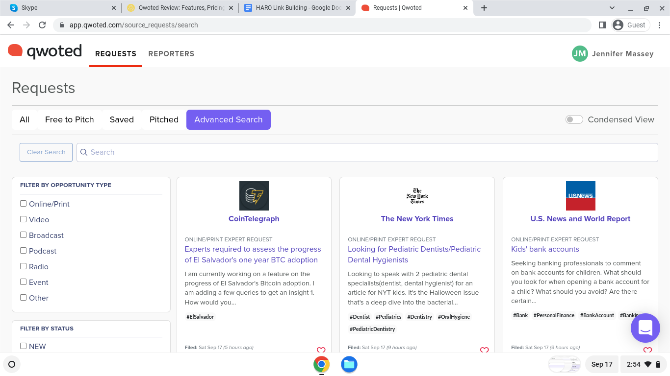
Task: Check the NEW status filter
Action: pyautogui.click(x=23, y=346)
